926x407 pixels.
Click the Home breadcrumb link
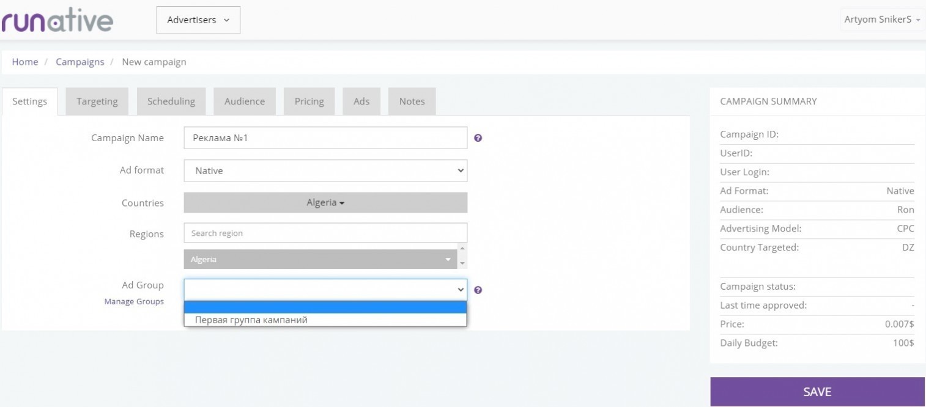(25, 62)
